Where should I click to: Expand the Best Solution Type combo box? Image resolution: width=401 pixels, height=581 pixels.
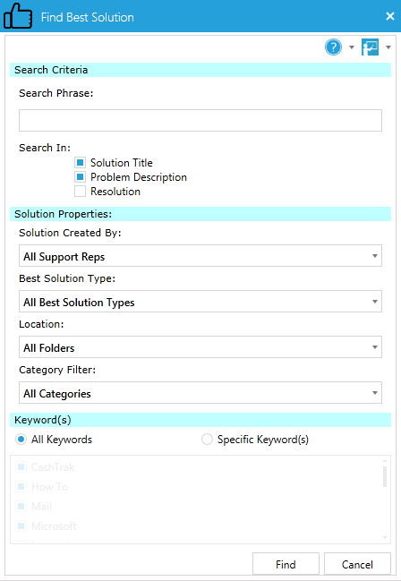pos(200,302)
